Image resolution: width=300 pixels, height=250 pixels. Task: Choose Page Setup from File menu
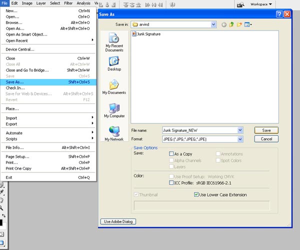(x=48, y=156)
